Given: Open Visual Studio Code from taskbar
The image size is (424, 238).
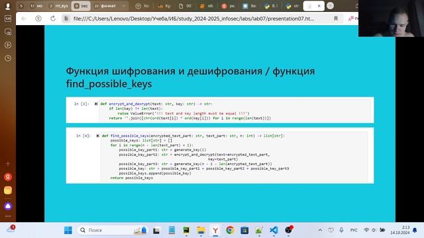Looking at the screenshot, I should click(x=274, y=230).
